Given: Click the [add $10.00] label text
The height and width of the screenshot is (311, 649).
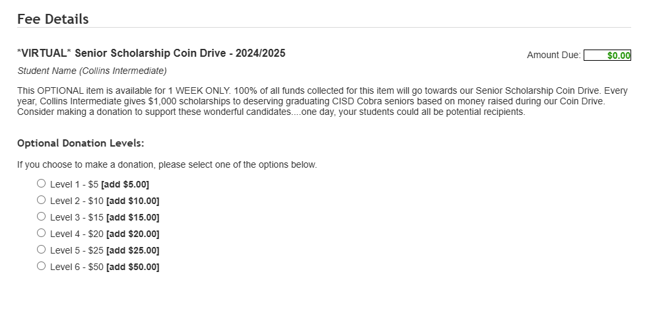Looking at the screenshot, I should click(133, 201).
